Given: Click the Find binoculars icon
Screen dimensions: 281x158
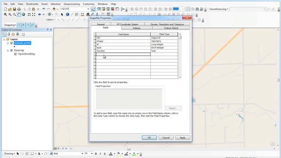Looking at the screenshot, I should (88, 14).
